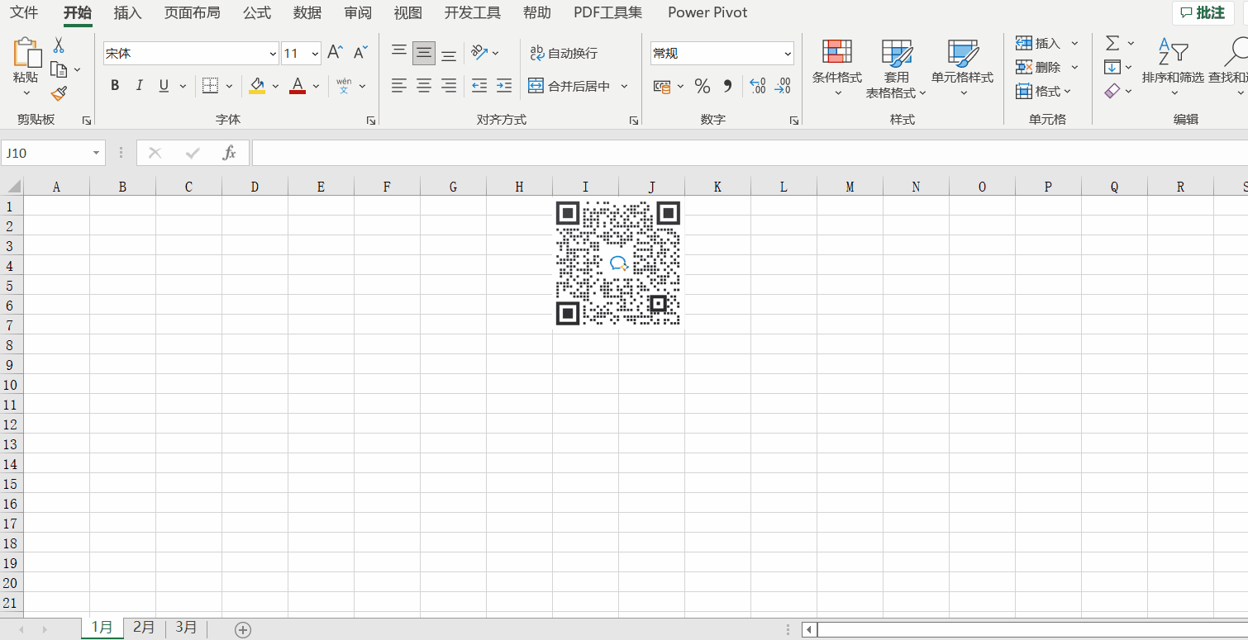The width and height of the screenshot is (1248, 640).
Task: Center cell text horizontally
Action: (424, 85)
